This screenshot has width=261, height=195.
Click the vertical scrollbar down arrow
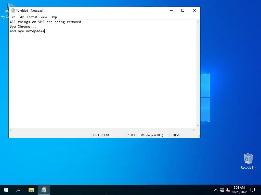point(198,125)
